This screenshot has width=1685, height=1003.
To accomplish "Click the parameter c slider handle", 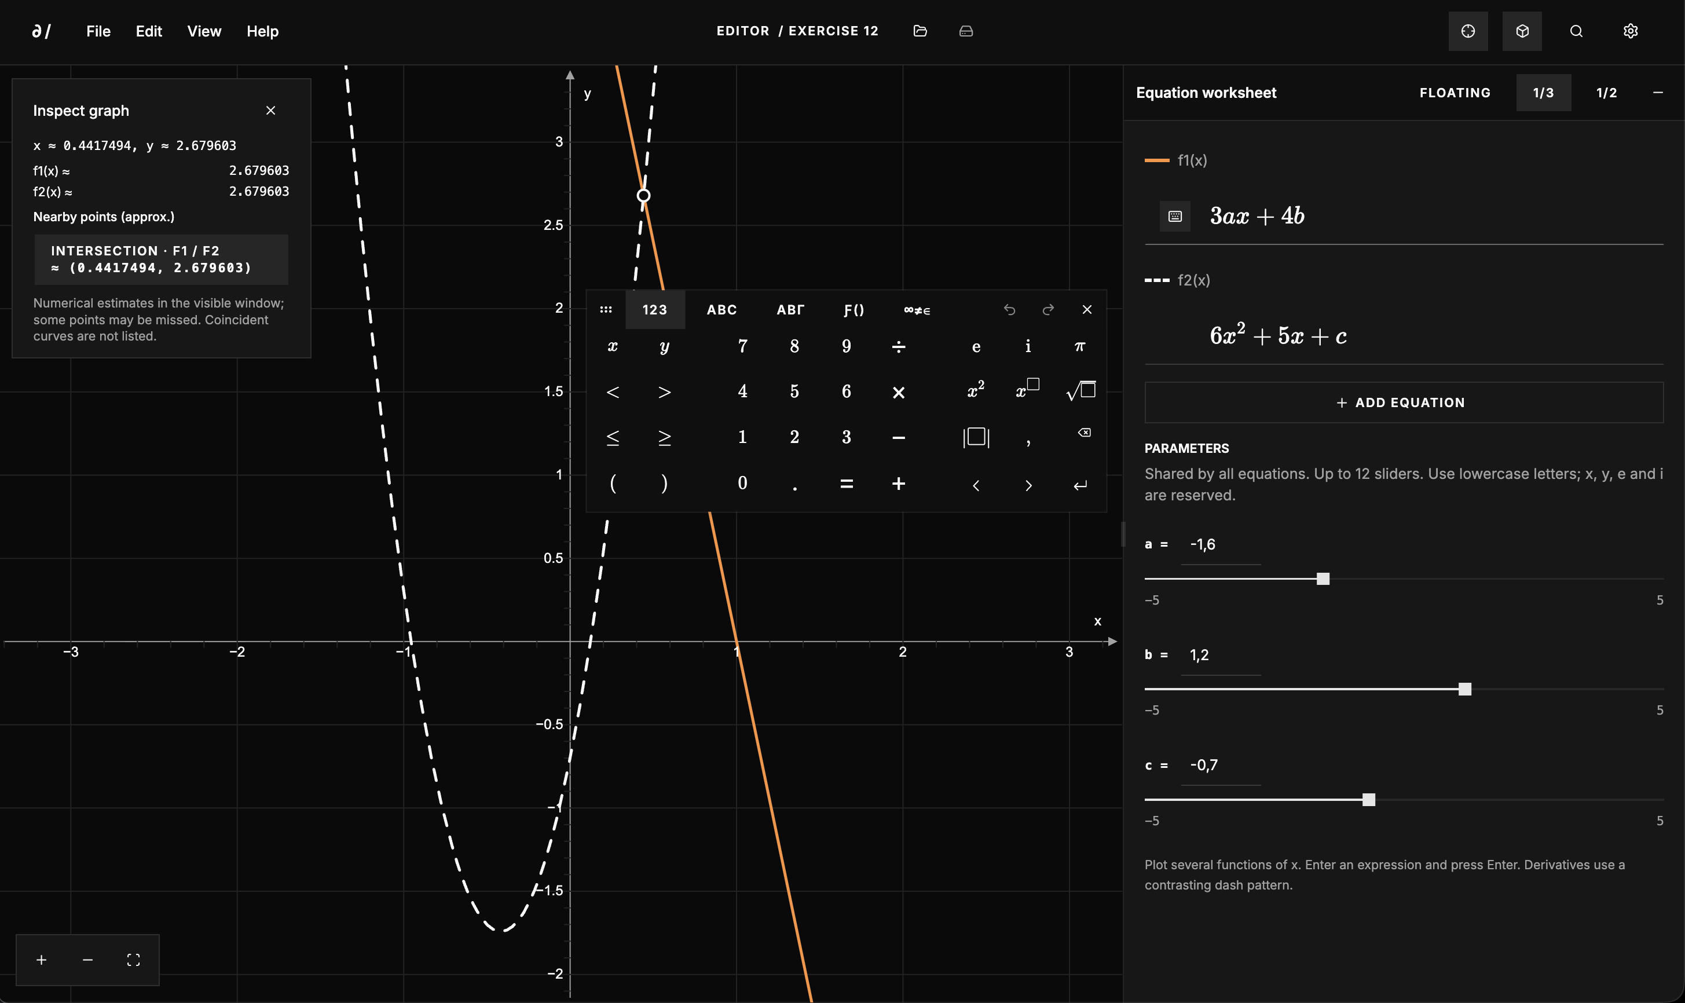I will tap(1369, 800).
